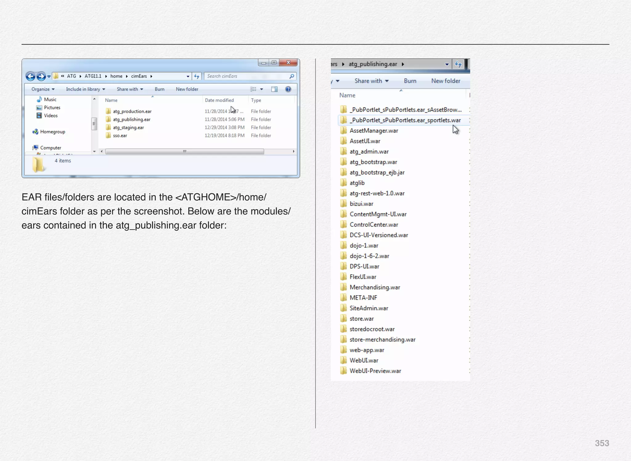The image size is (631, 461).
Task: Click the Forward navigation arrow in cimEars window
Action: [41, 76]
